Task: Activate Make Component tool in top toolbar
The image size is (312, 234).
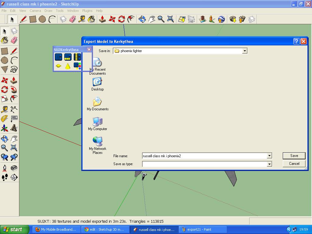Action: click(63, 19)
